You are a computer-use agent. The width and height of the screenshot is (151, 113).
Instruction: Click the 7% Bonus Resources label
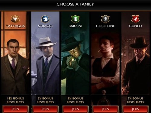coord(136,100)
